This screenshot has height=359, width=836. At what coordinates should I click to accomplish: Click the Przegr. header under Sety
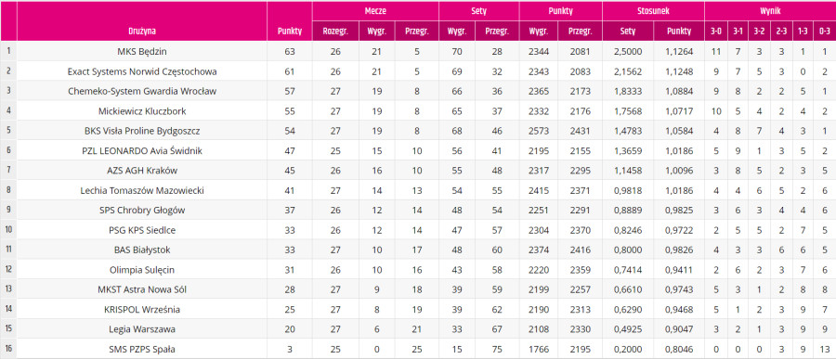pos(497,32)
